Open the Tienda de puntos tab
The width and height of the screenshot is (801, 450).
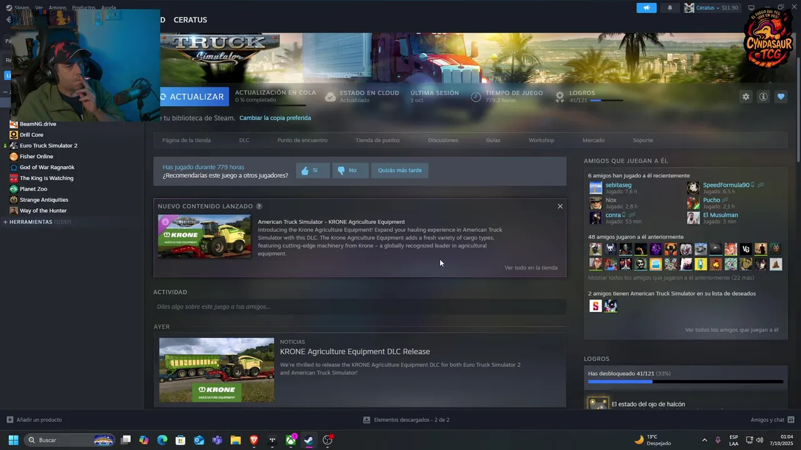point(377,140)
